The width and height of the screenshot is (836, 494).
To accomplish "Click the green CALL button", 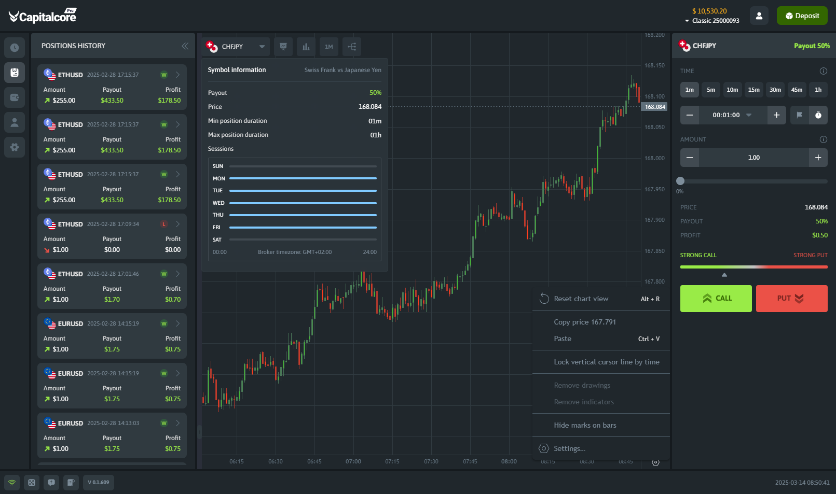I will (x=716, y=299).
